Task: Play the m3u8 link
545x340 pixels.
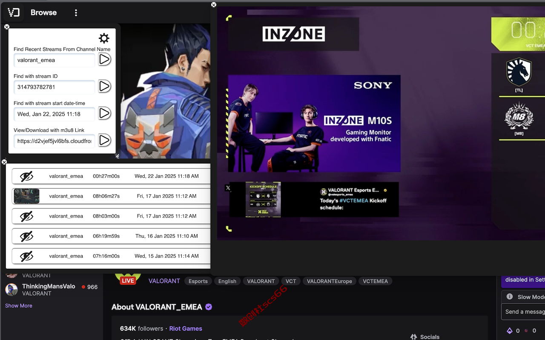Action: 105,140
